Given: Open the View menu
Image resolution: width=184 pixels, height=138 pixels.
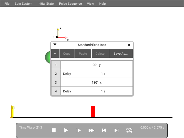Looking at the screenshot, I should click(90, 4).
